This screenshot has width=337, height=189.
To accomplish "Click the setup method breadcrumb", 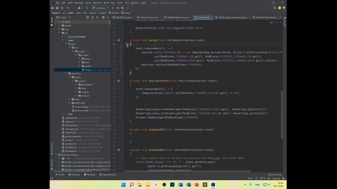I will [126, 13].
